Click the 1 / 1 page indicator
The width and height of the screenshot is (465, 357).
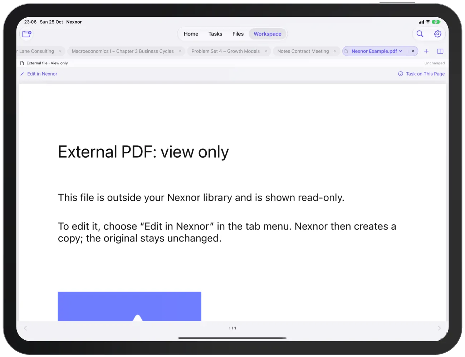(232, 328)
